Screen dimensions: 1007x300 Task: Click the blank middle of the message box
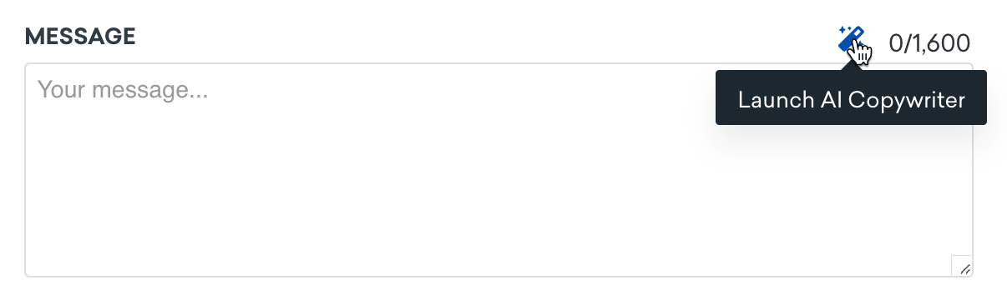coord(498,170)
